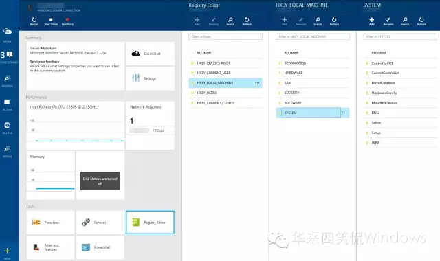Select the RNG key

click(x=400, y=113)
